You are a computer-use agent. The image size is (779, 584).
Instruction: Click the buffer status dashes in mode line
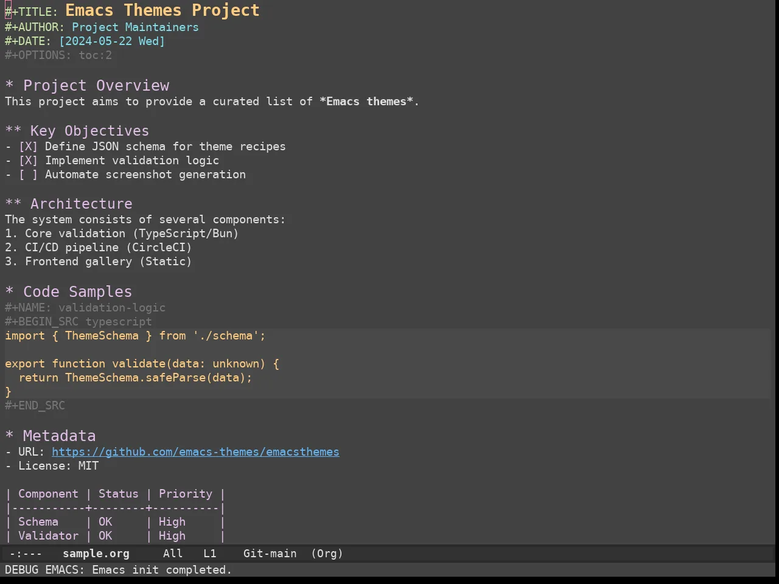26,554
